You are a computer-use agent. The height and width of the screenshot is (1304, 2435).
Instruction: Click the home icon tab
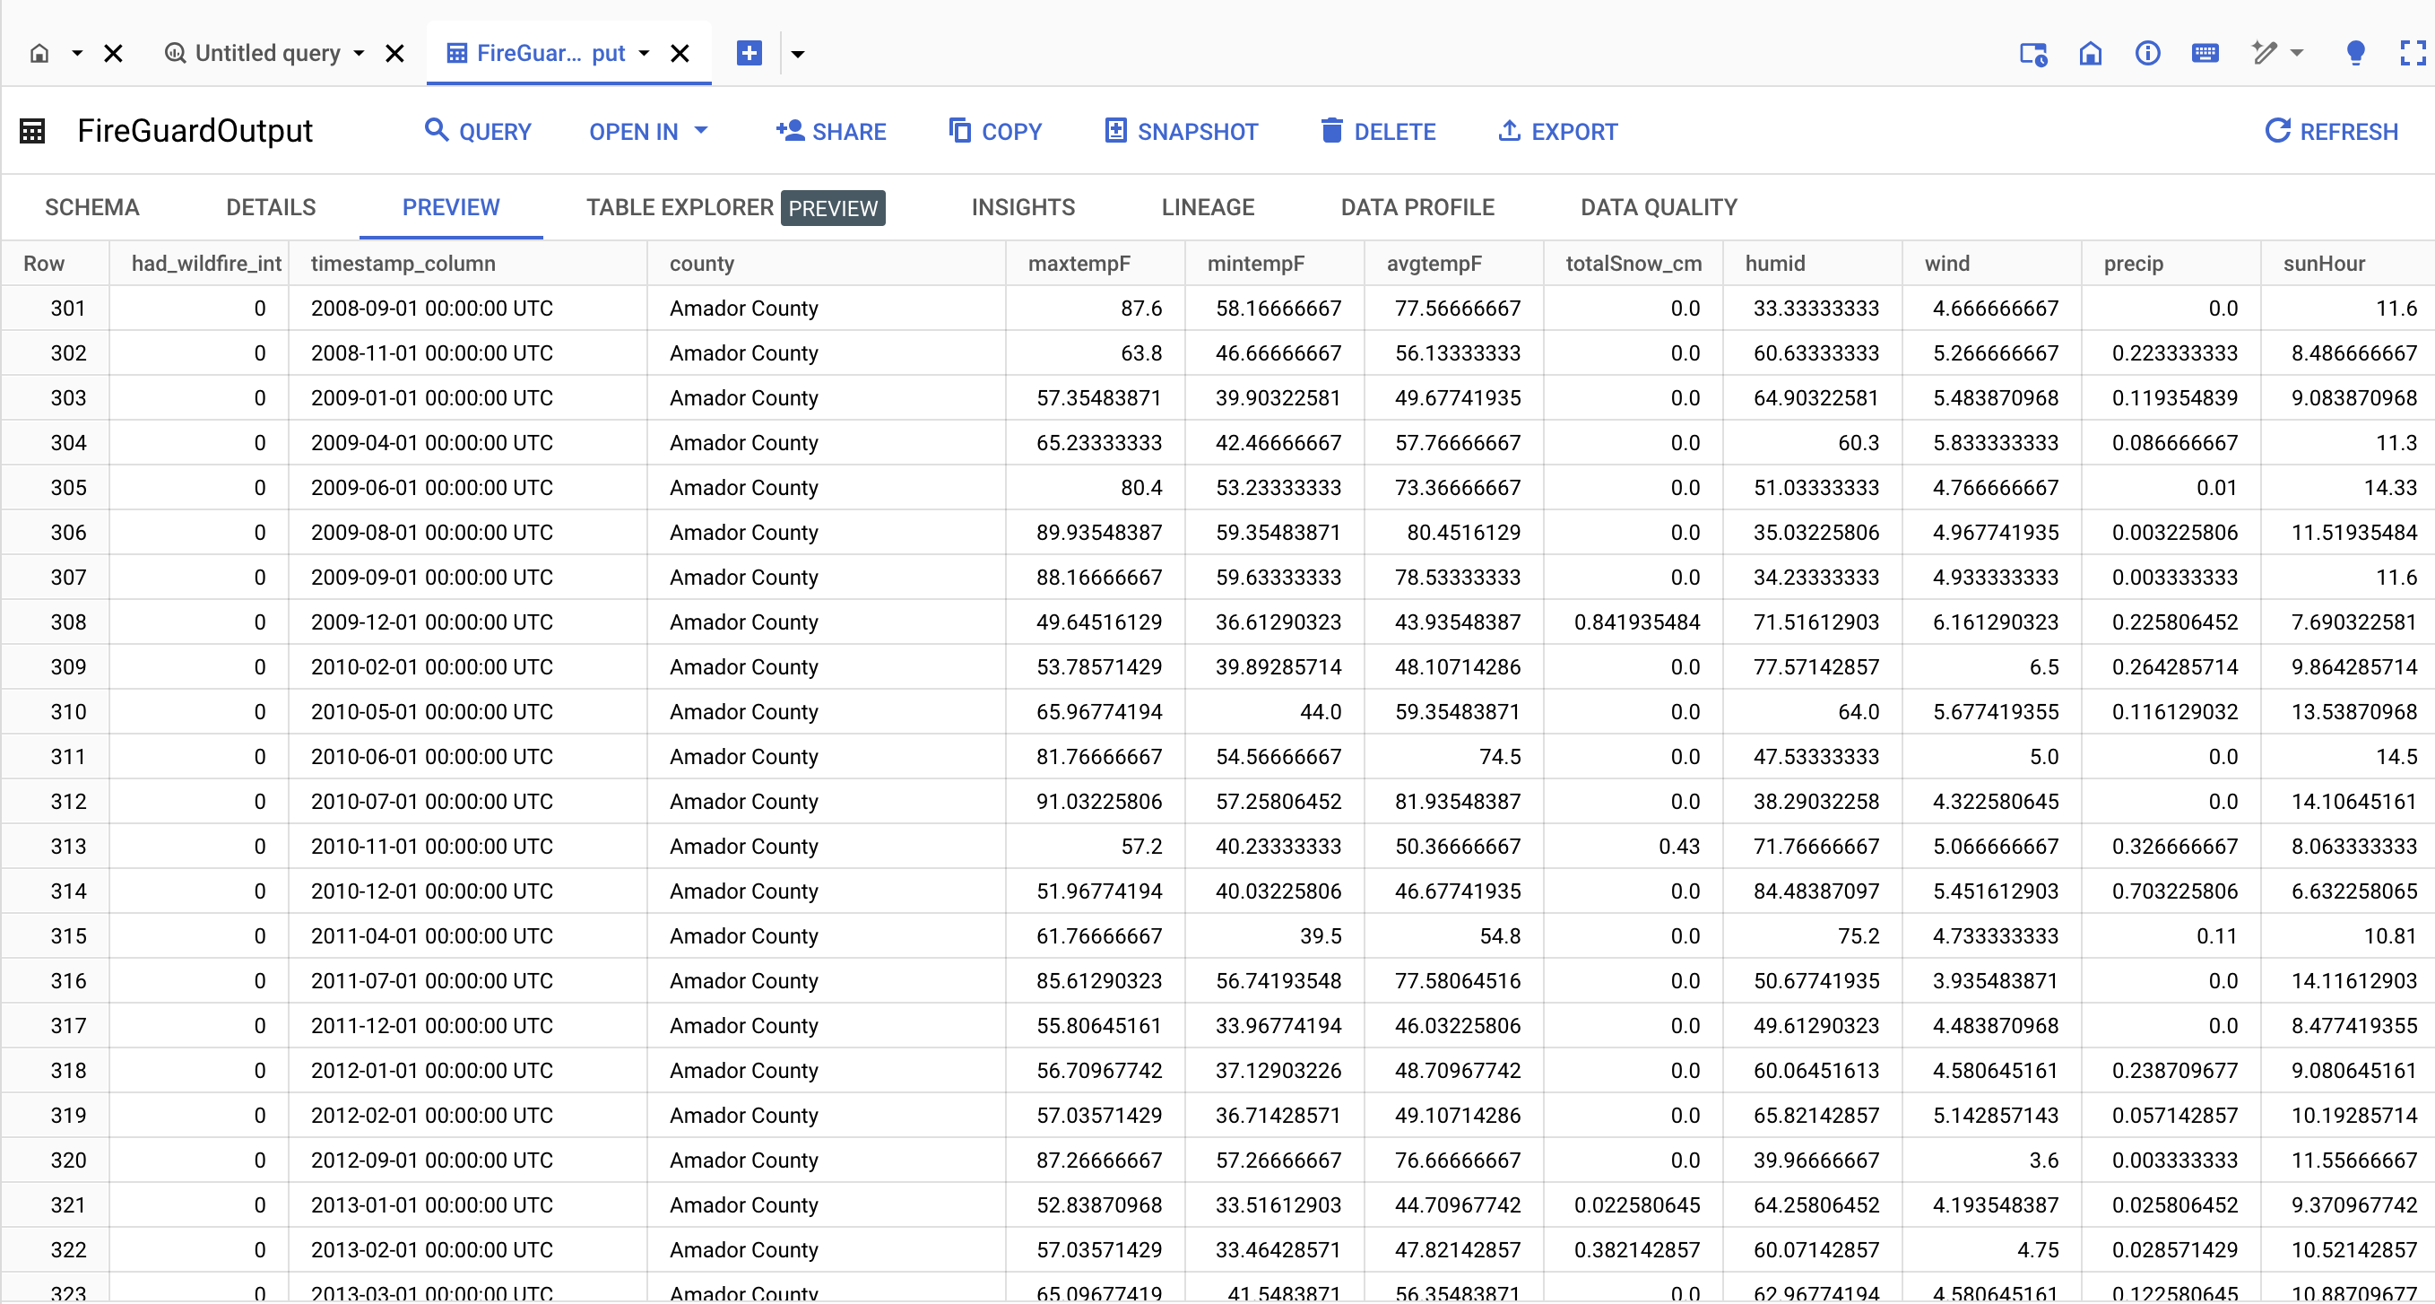(39, 54)
